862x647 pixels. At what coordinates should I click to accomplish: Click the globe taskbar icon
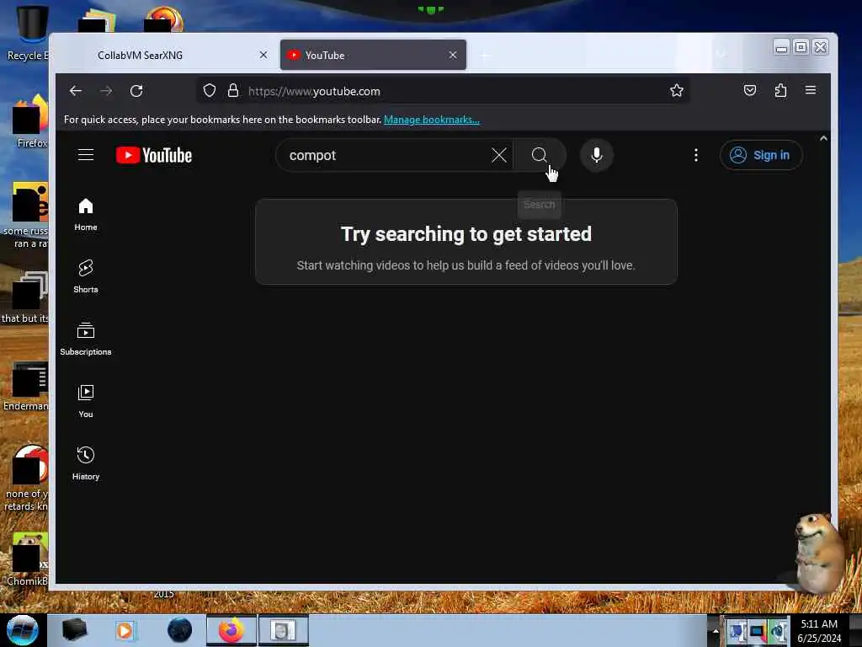coord(179,630)
